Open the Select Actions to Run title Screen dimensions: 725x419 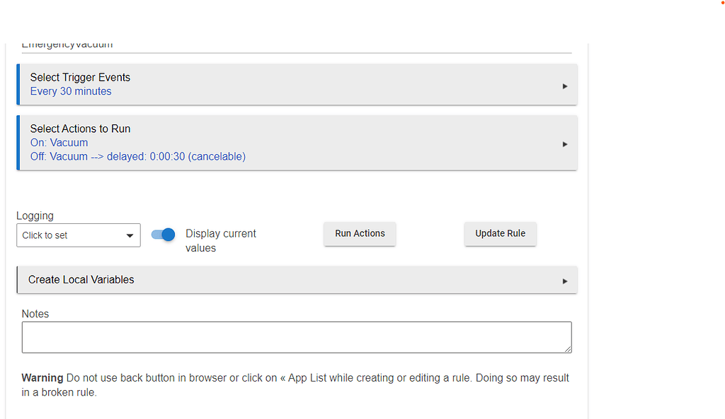80,129
